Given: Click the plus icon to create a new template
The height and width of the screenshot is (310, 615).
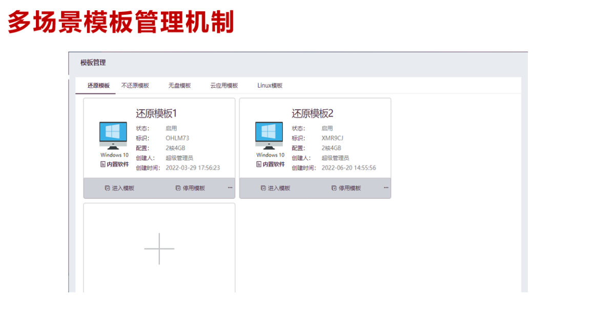Looking at the screenshot, I should (159, 247).
